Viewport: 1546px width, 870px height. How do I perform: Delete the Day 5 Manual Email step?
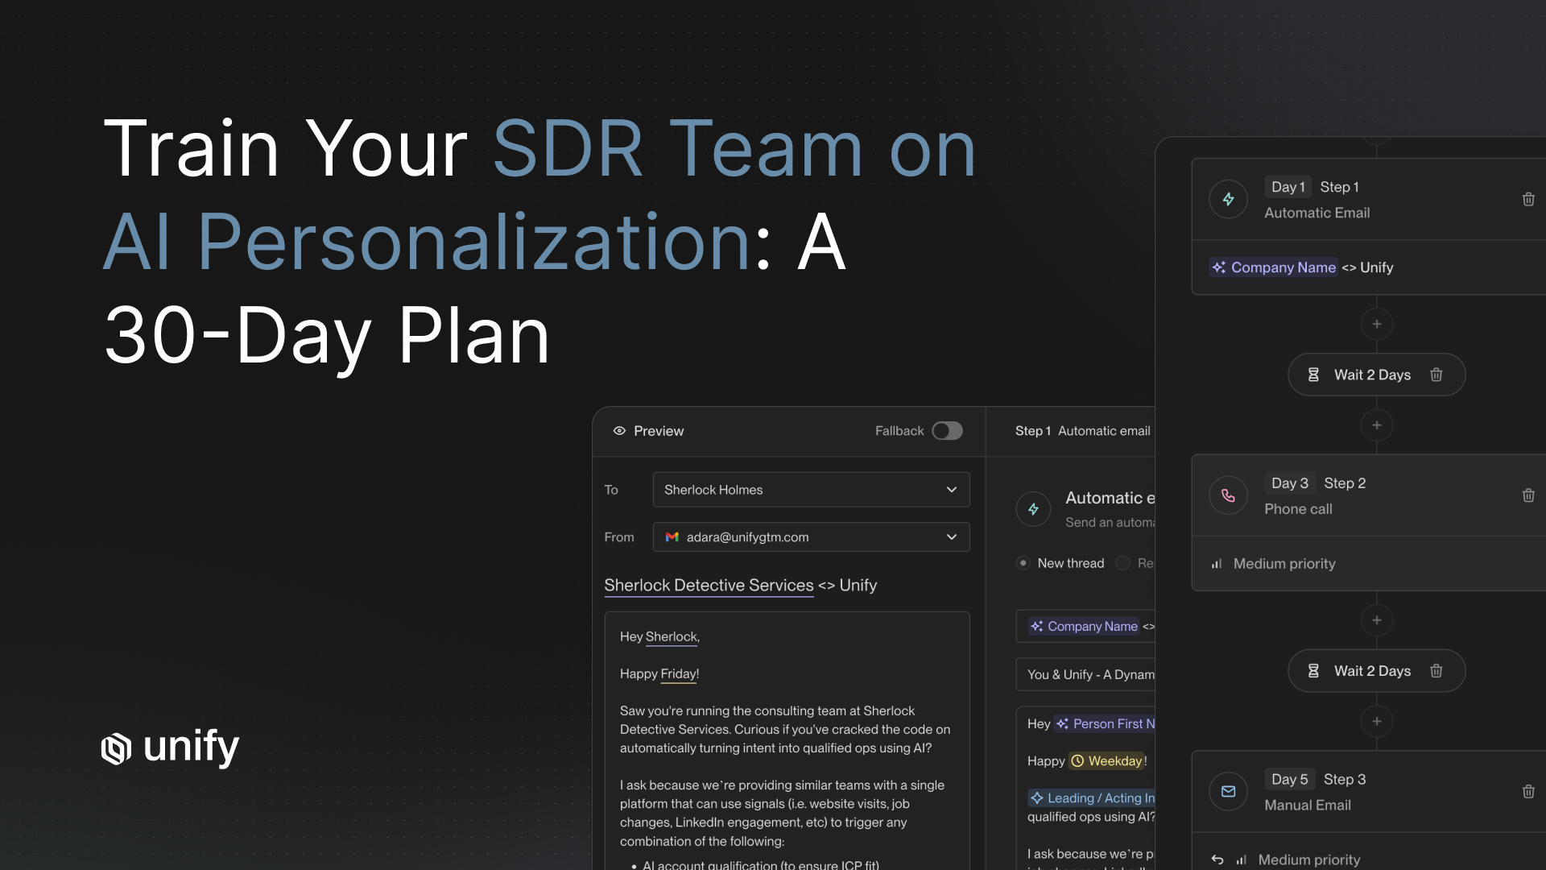click(x=1527, y=791)
